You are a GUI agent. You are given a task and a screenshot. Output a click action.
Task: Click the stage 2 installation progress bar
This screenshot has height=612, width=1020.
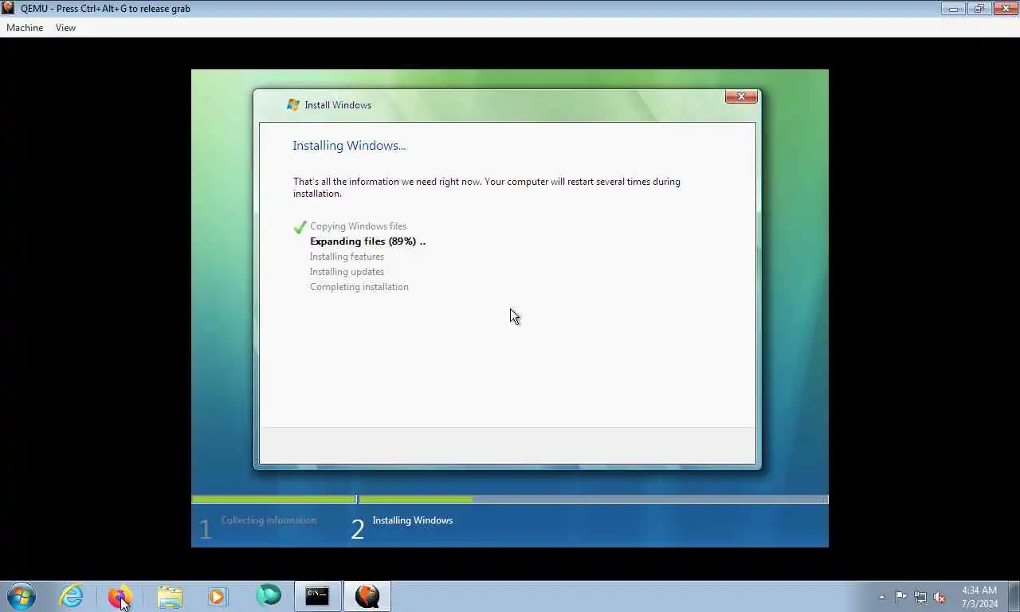pyautogui.click(x=594, y=500)
